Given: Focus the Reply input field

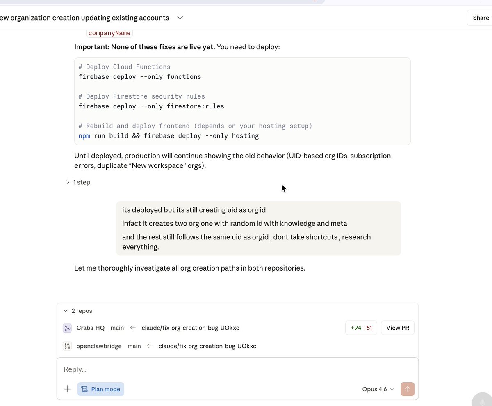Looking at the screenshot, I should coord(237,369).
